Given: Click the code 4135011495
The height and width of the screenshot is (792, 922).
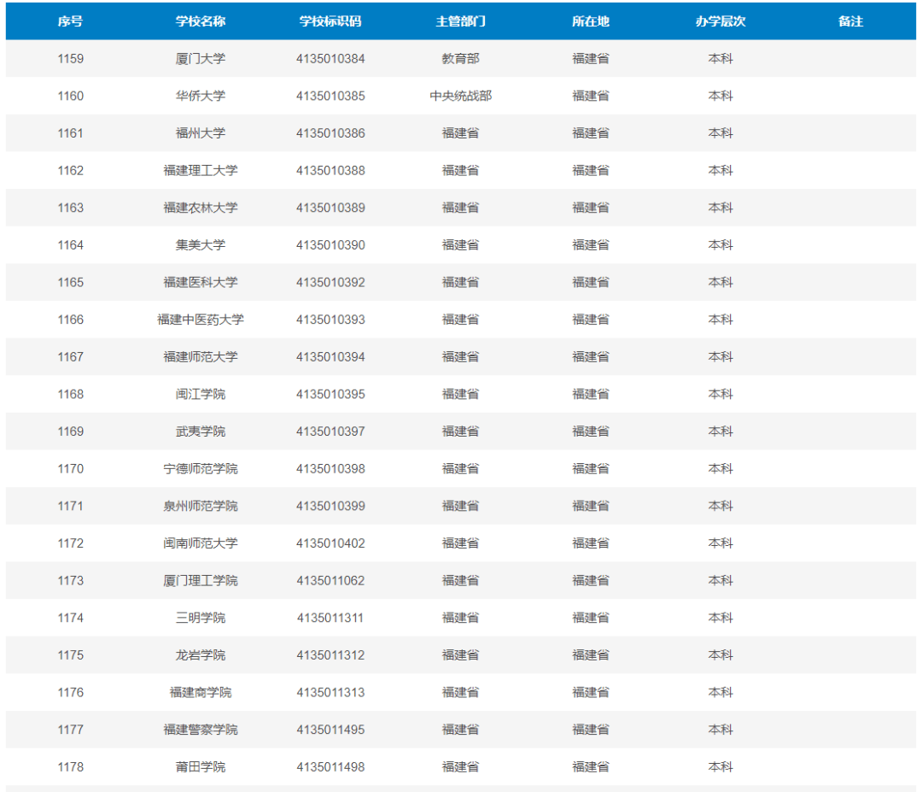Looking at the screenshot, I should pyautogui.click(x=330, y=730).
